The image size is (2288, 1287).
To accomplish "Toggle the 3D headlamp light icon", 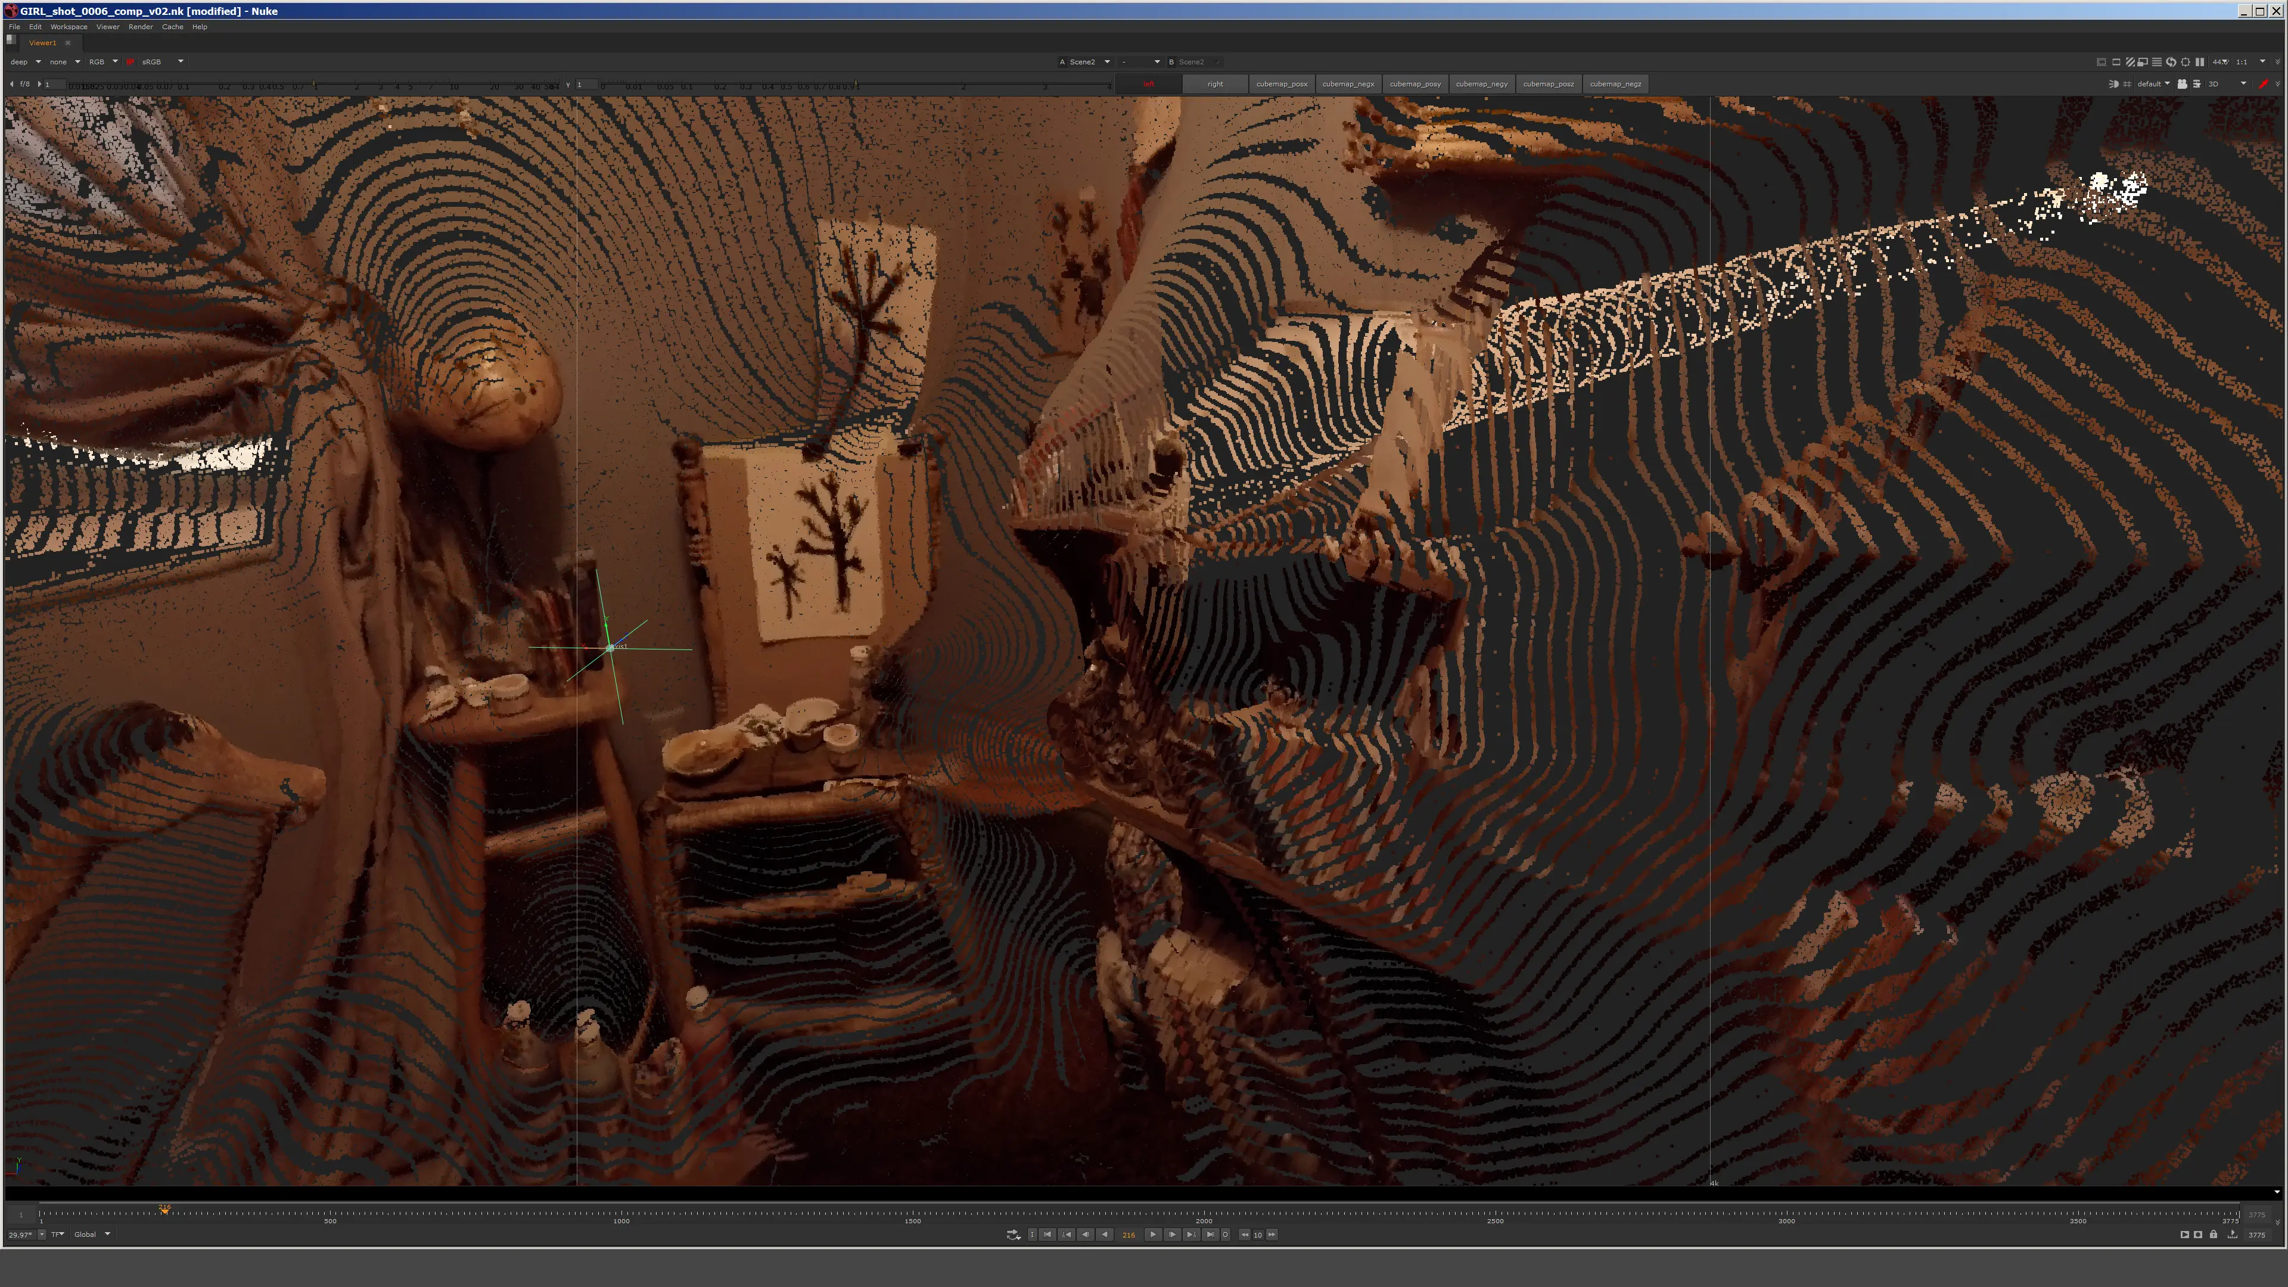I will [x=2114, y=85].
